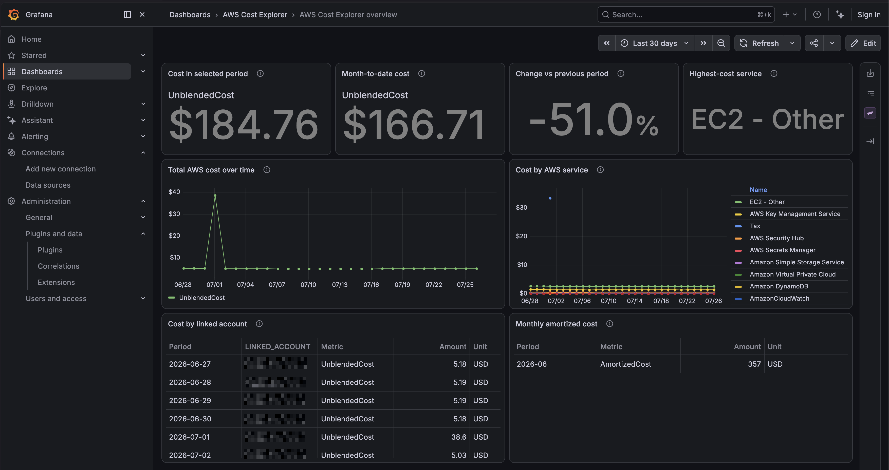Viewport: 889px width, 470px height.
Task: Collapse the Administration section chevron
Action: [143, 201]
